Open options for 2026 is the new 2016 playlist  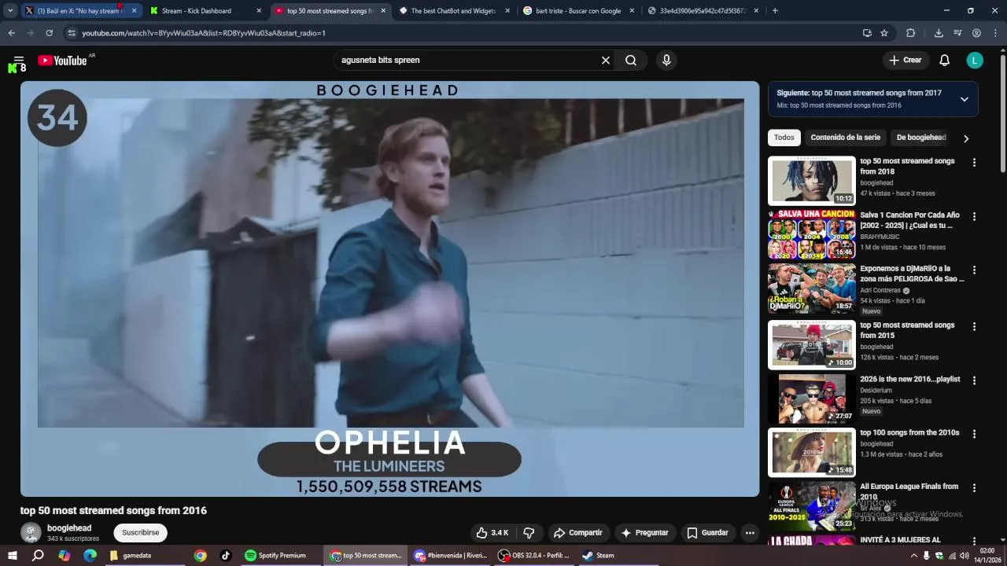tap(974, 380)
